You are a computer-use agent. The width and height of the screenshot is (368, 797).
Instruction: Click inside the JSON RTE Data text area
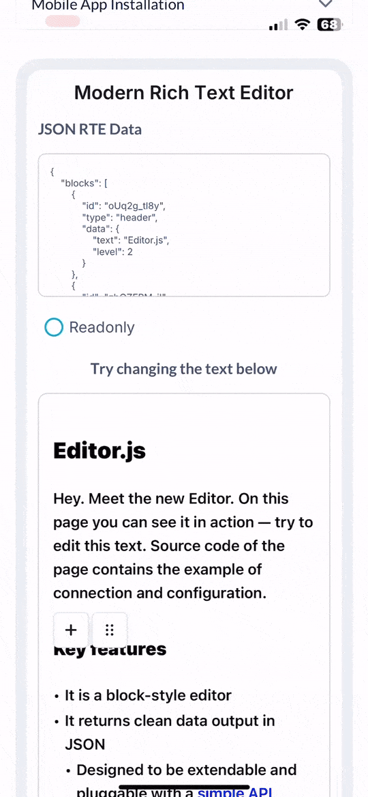184,225
